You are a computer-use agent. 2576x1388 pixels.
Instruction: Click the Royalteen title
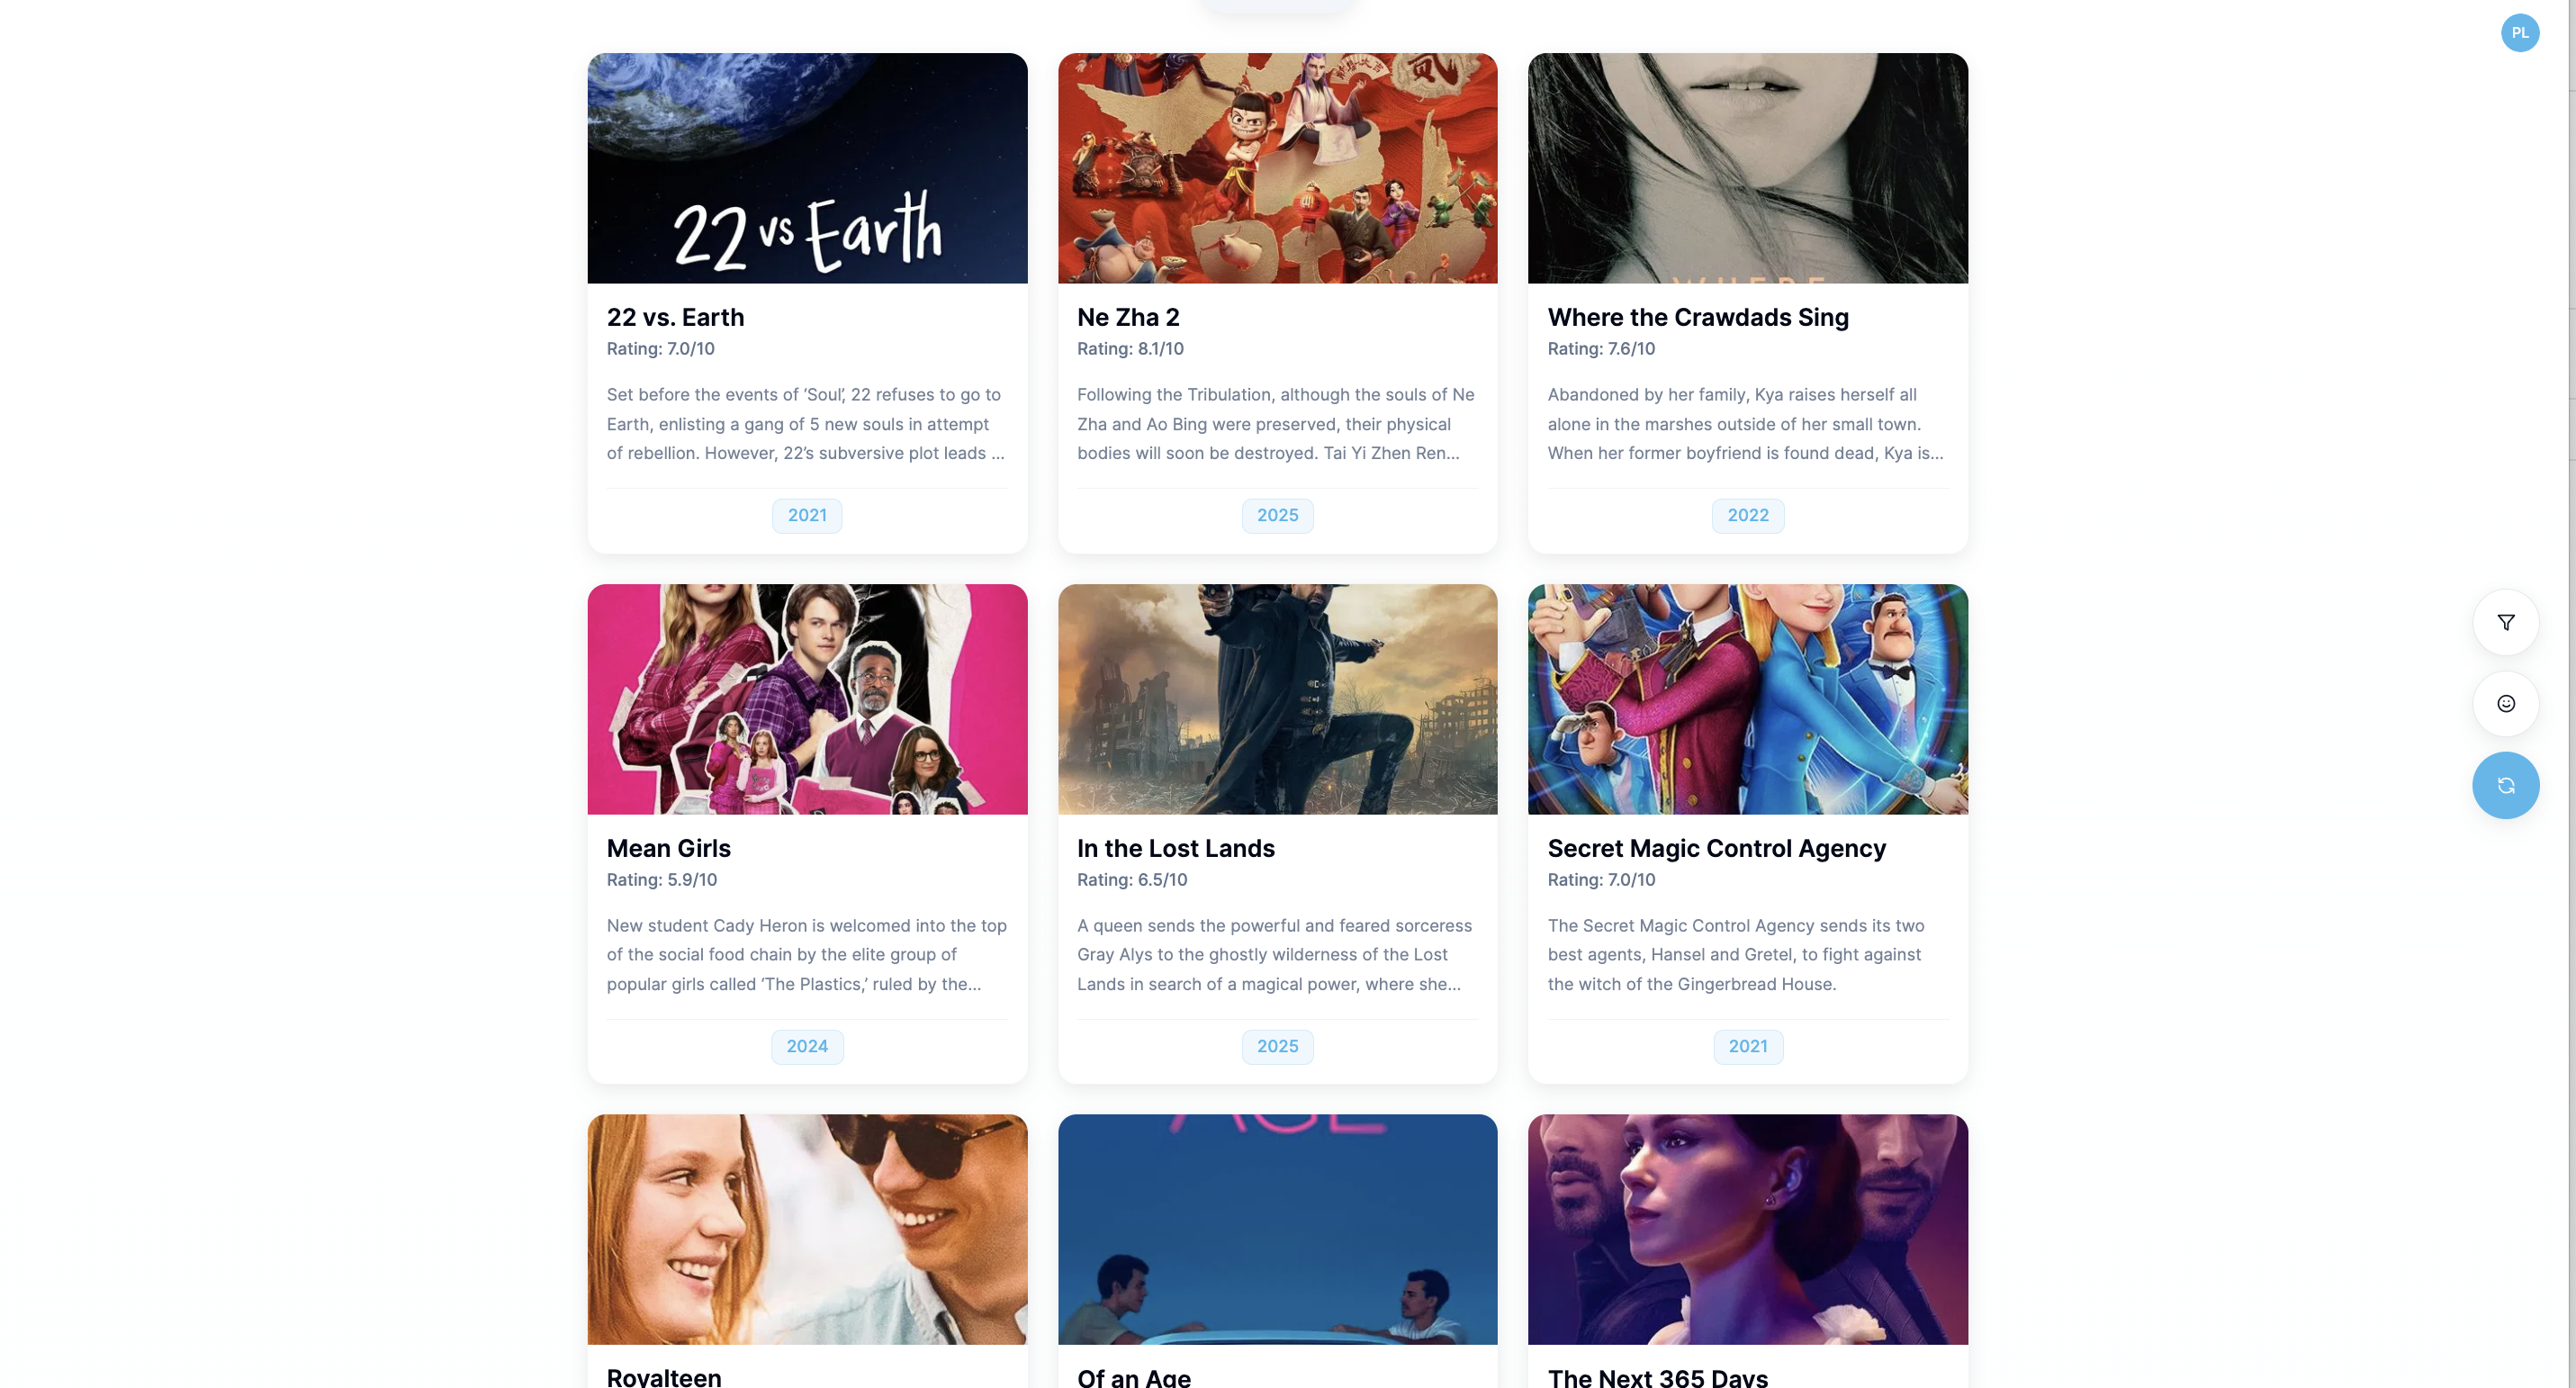click(664, 1377)
